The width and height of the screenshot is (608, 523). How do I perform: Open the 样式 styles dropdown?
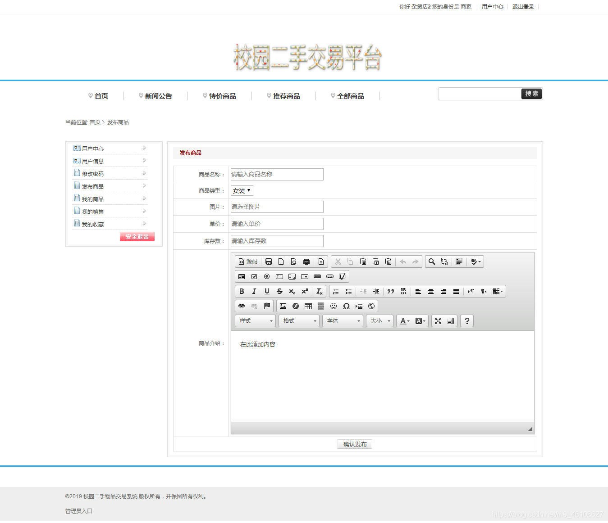[256, 321]
